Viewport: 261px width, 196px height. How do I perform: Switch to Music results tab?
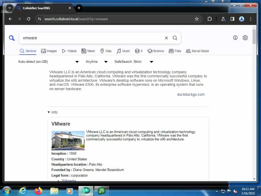click(x=123, y=51)
